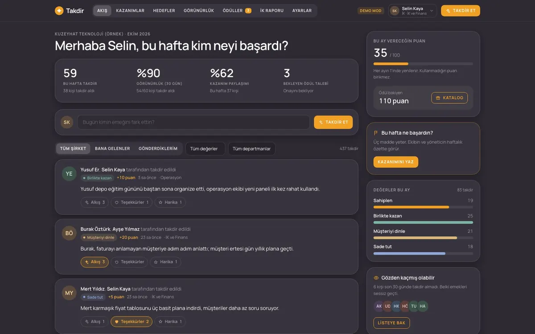This screenshot has width=535, height=334.
Task: Open Burak Öztürk's BÖ avatar
Action: coord(69,233)
